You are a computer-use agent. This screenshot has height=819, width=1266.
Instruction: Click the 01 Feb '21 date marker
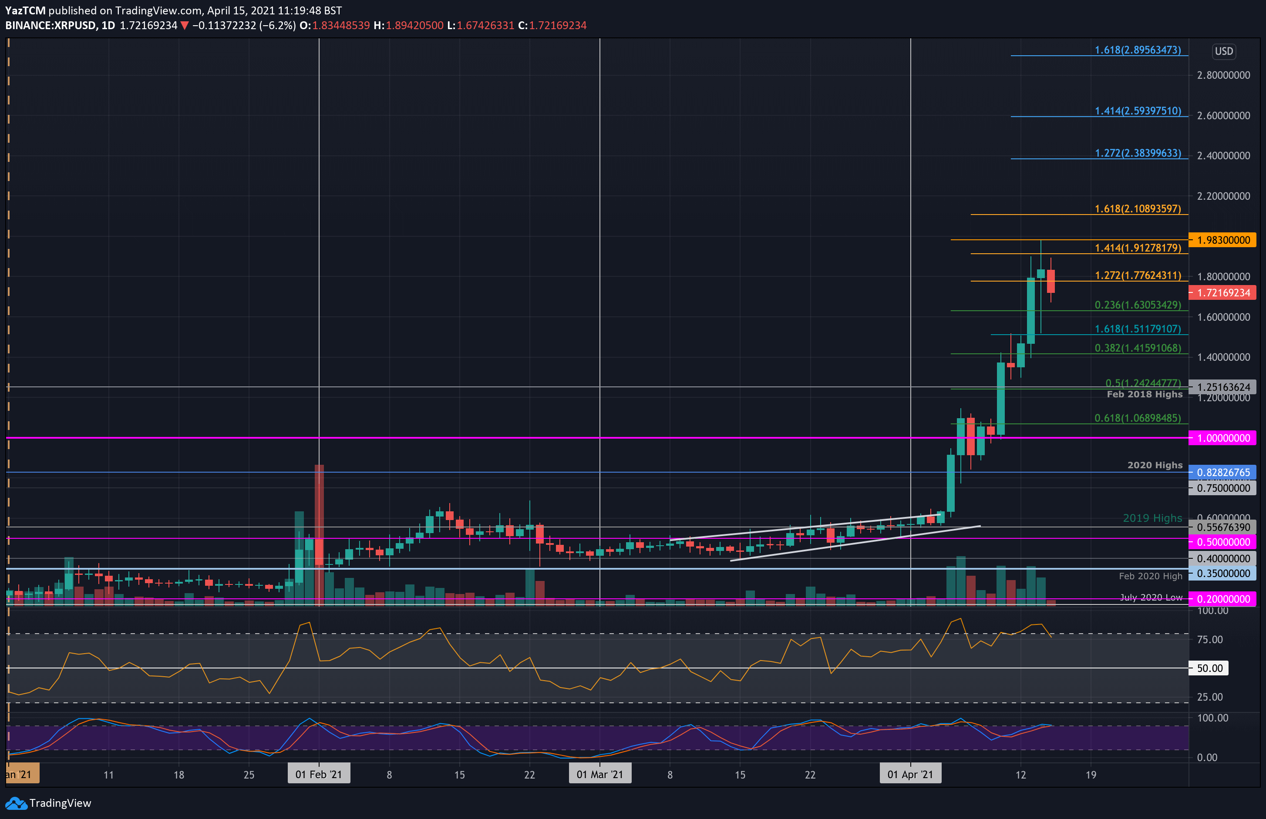[319, 774]
